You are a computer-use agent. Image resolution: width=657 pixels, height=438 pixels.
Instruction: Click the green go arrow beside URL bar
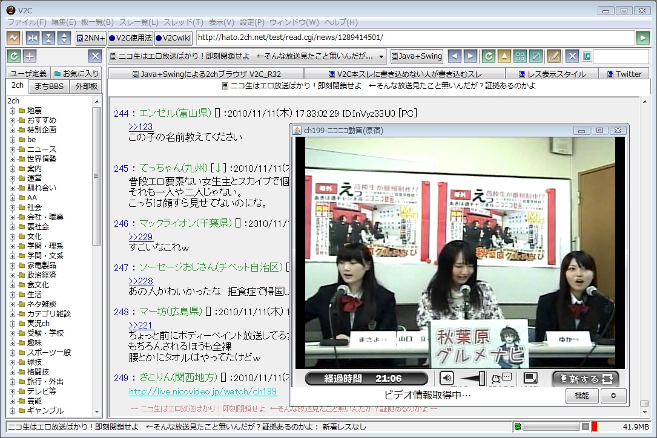[x=642, y=38]
